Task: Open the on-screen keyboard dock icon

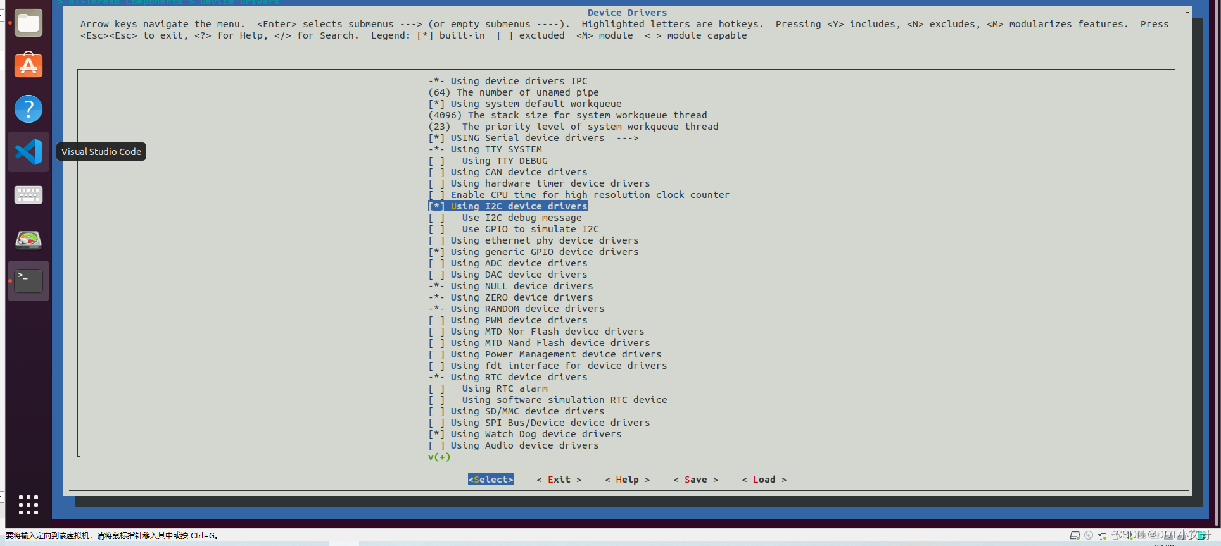Action: click(28, 195)
